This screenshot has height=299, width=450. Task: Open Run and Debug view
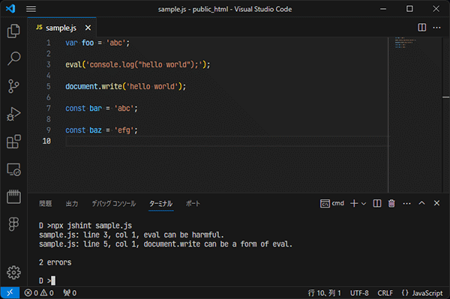[x=13, y=114]
